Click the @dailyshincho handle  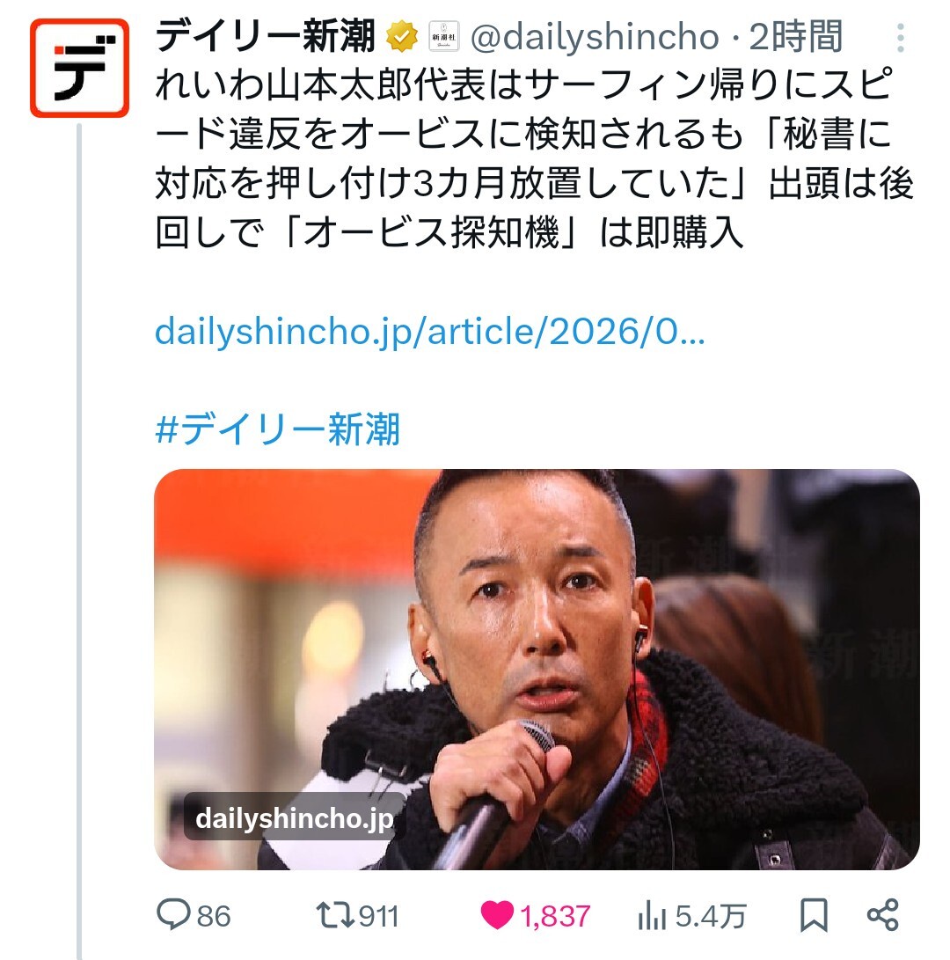595,37
